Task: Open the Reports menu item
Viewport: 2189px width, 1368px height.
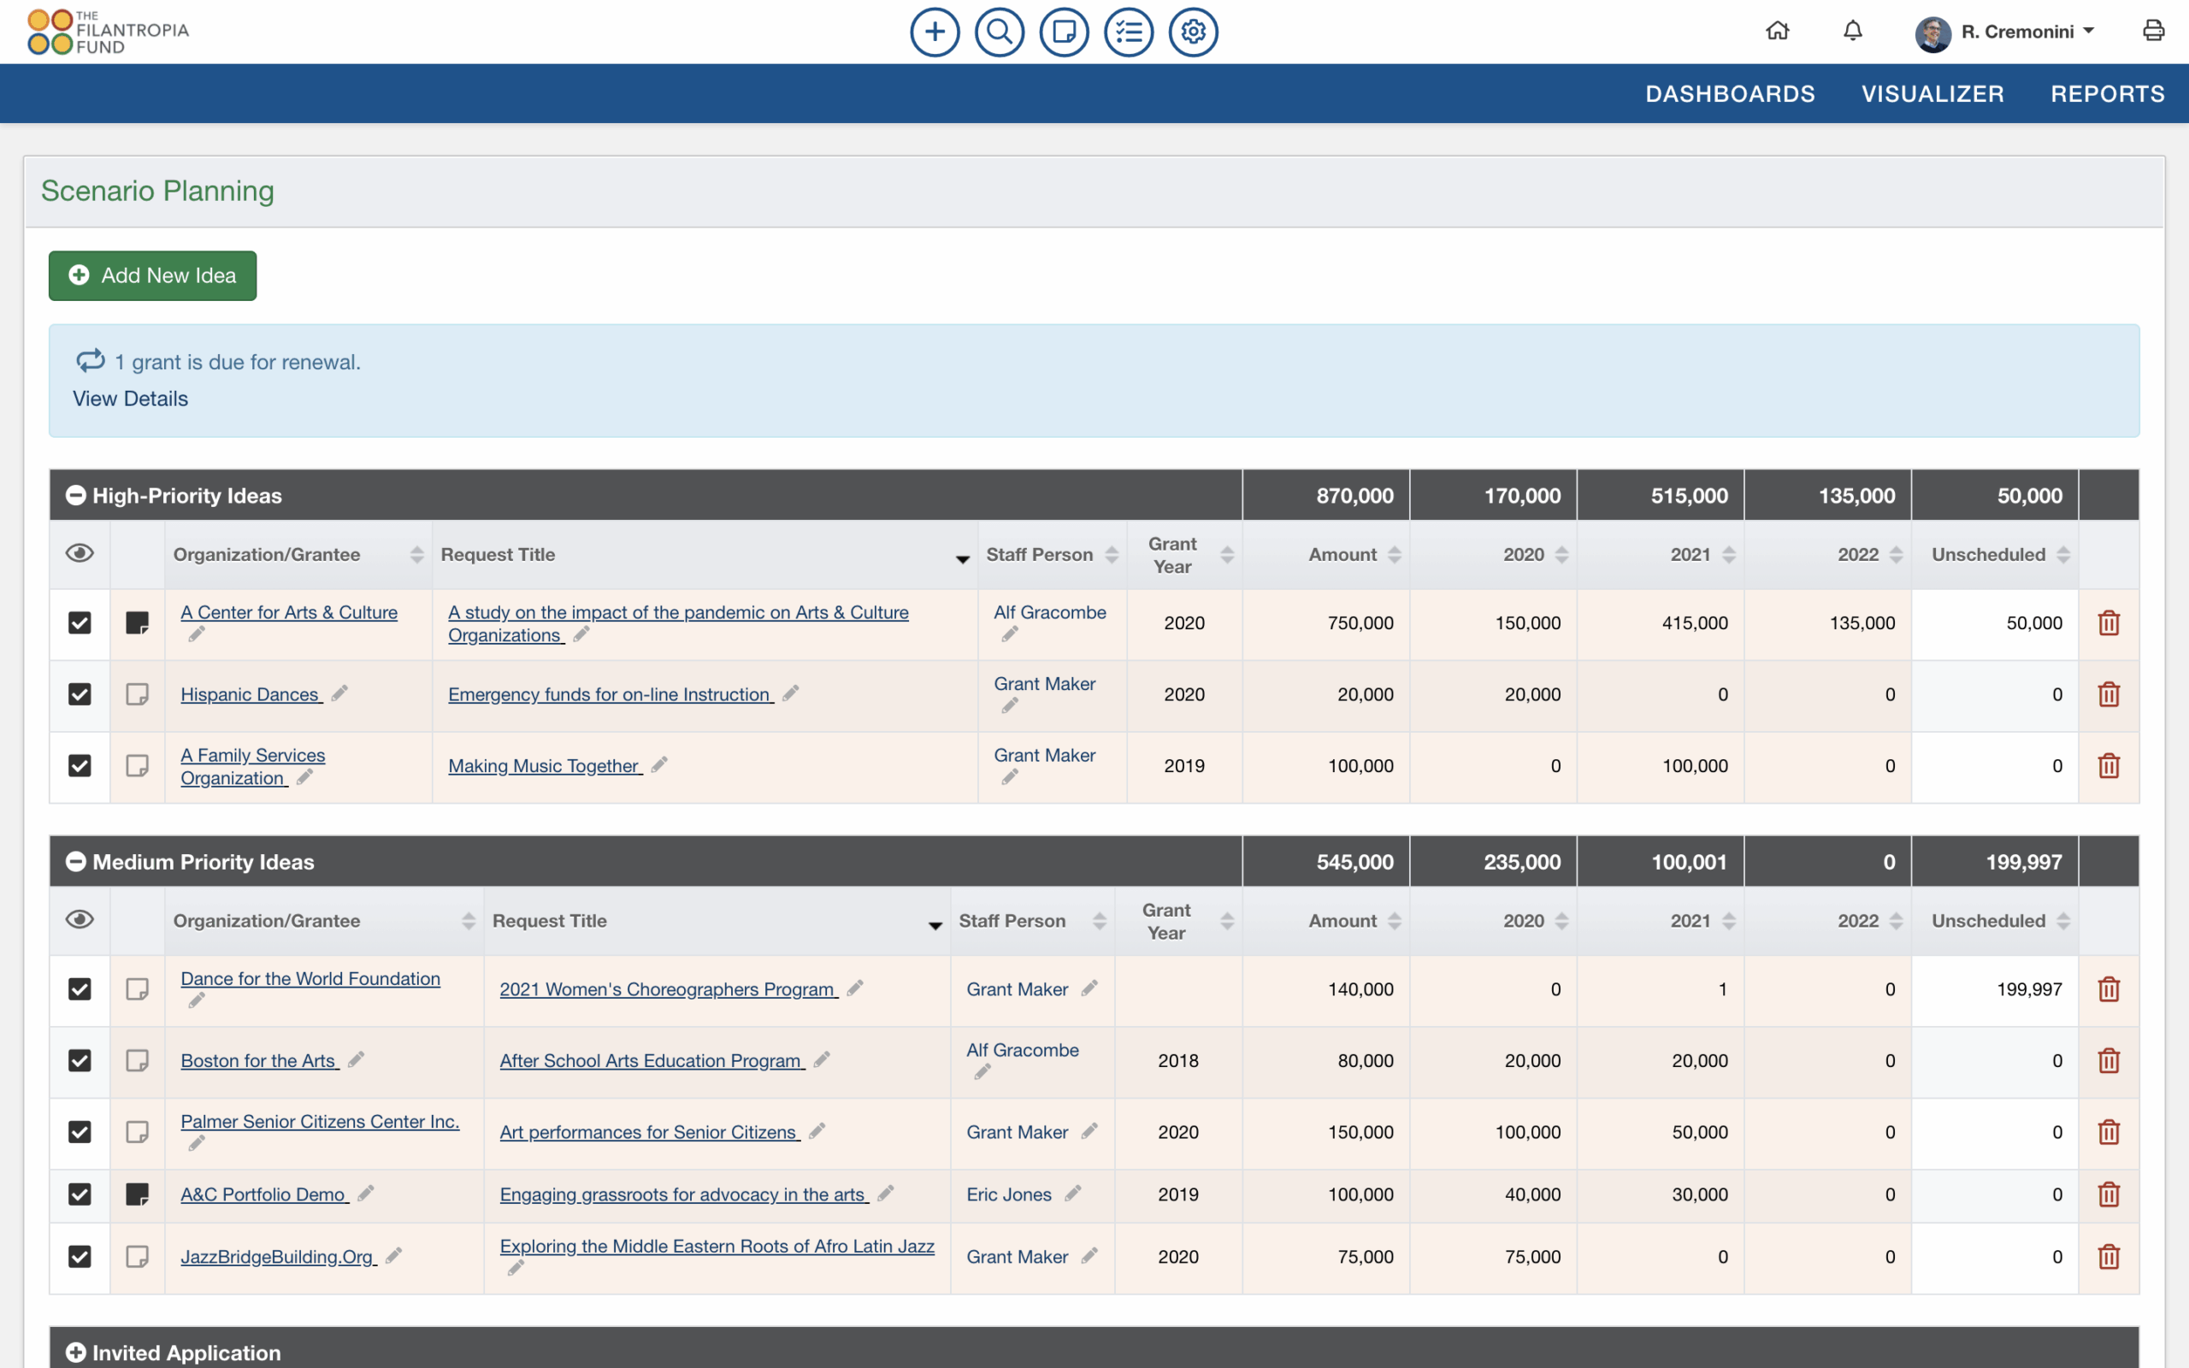Action: coord(2109,93)
